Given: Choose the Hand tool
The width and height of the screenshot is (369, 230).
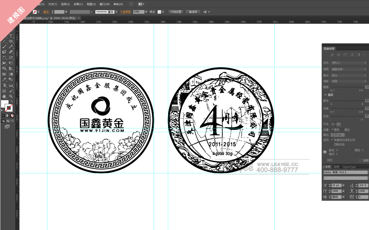Looking at the screenshot, I should (4, 96).
